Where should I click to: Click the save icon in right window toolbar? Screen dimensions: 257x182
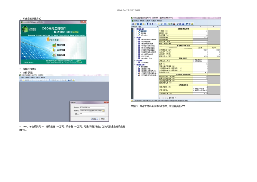coord(138,24)
